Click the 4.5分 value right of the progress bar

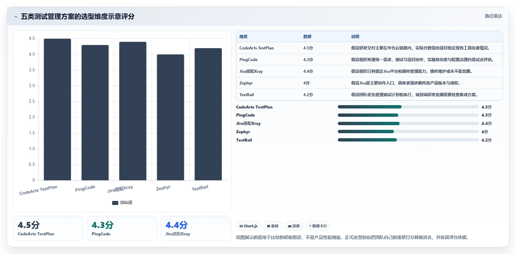click(x=487, y=107)
